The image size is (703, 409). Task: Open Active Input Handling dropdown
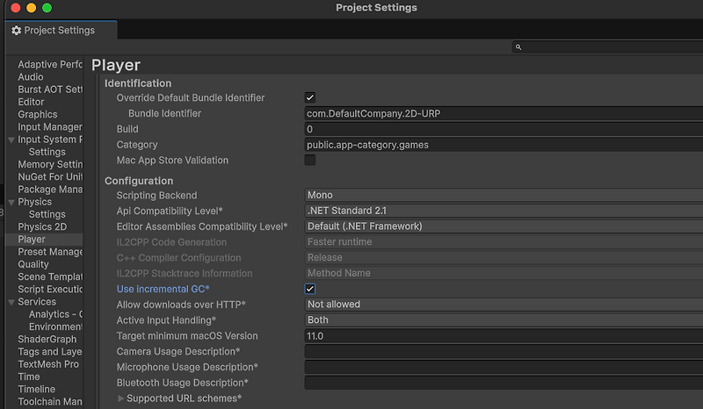click(x=503, y=320)
